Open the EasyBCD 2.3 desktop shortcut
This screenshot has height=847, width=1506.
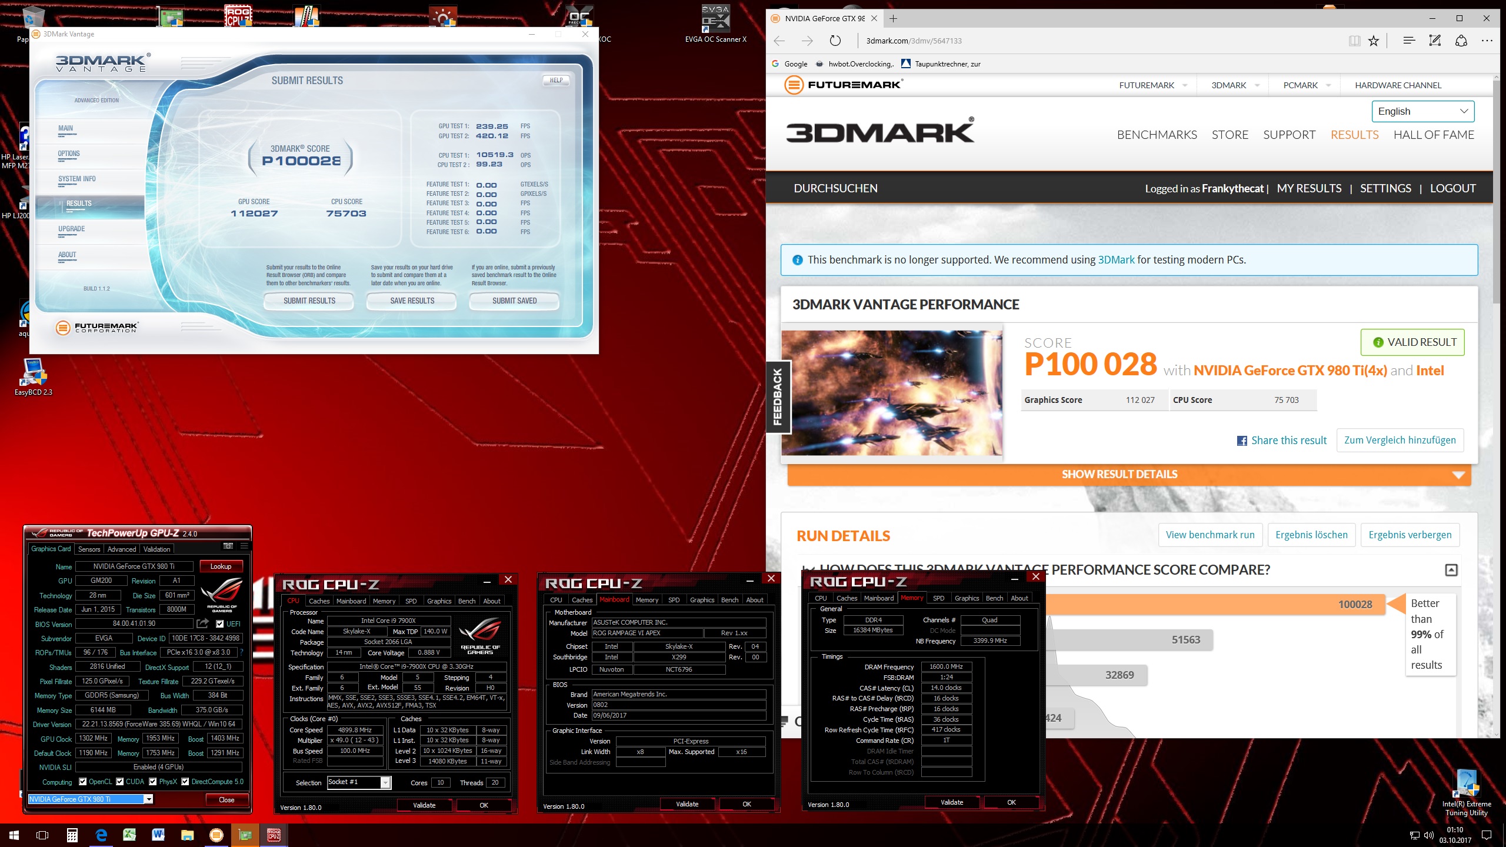click(34, 376)
